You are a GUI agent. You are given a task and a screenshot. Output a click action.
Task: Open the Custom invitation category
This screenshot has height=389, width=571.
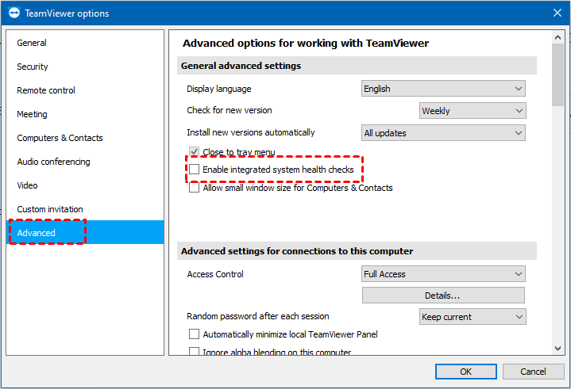[50, 209]
